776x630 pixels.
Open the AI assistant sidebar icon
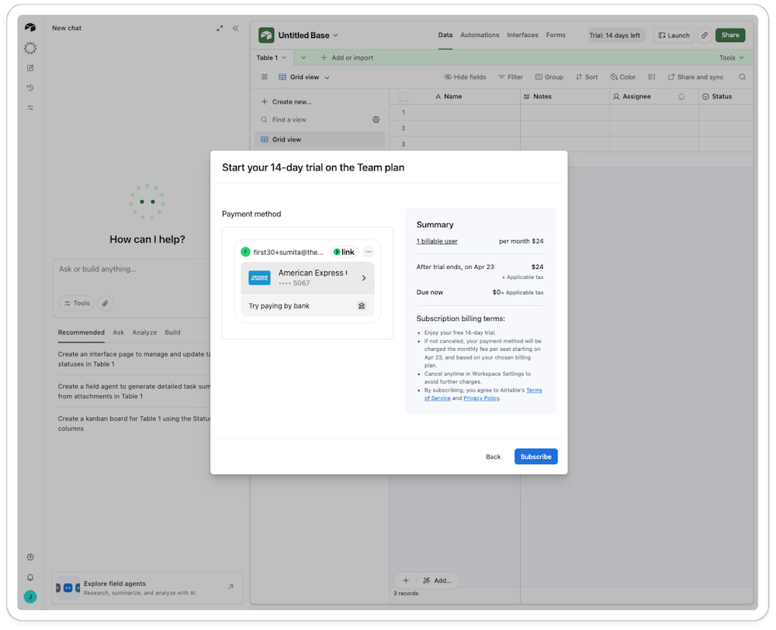(30, 48)
